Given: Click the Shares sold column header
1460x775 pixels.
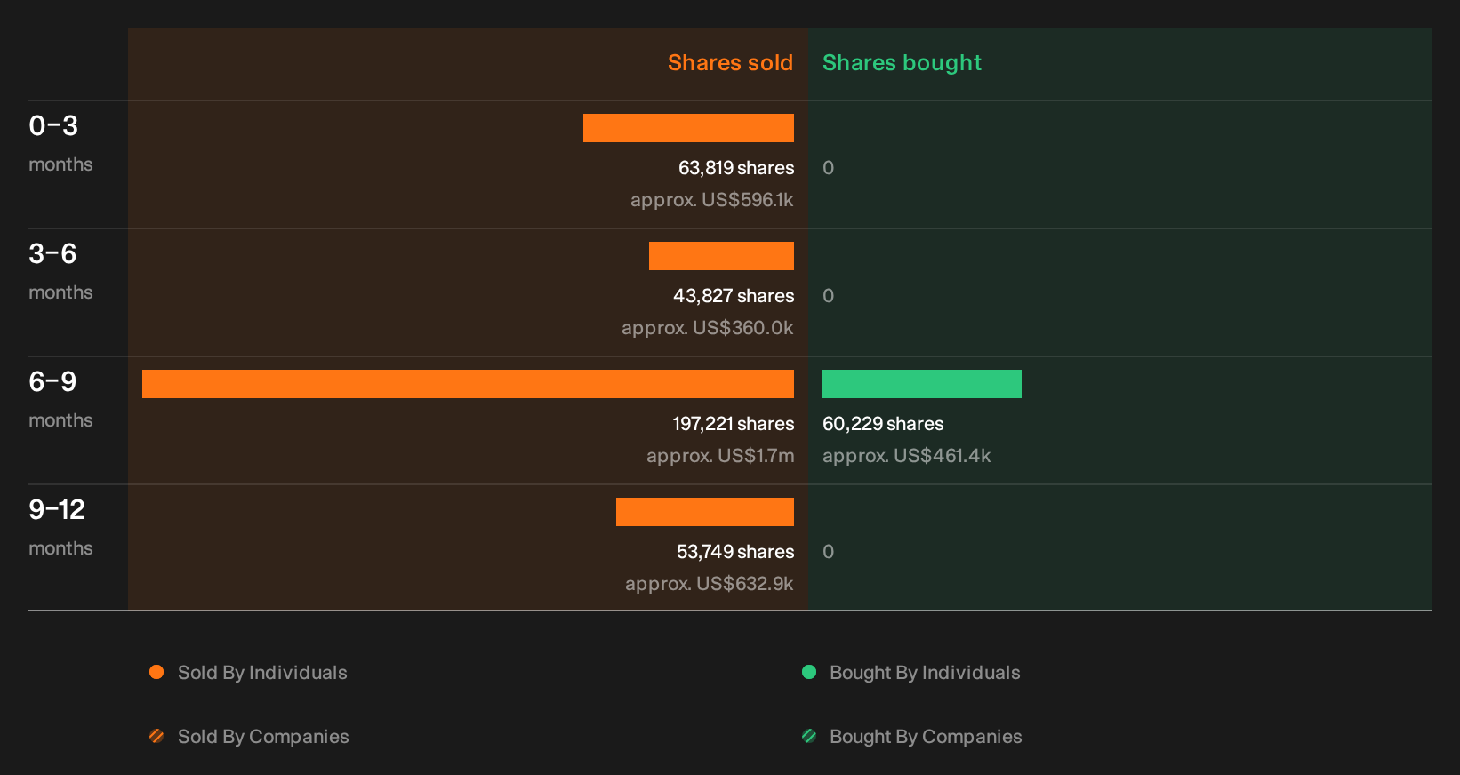Looking at the screenshot, I should click(730, 63).
